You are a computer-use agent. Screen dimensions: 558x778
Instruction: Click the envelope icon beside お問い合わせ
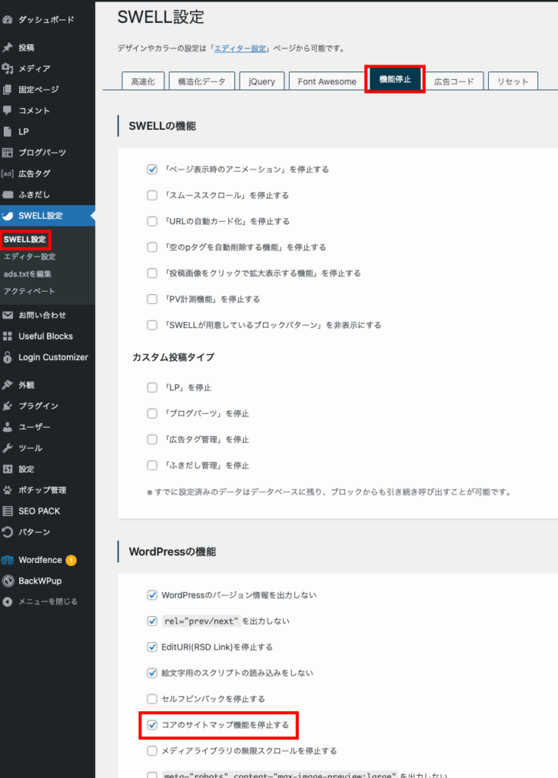(8, 315)
